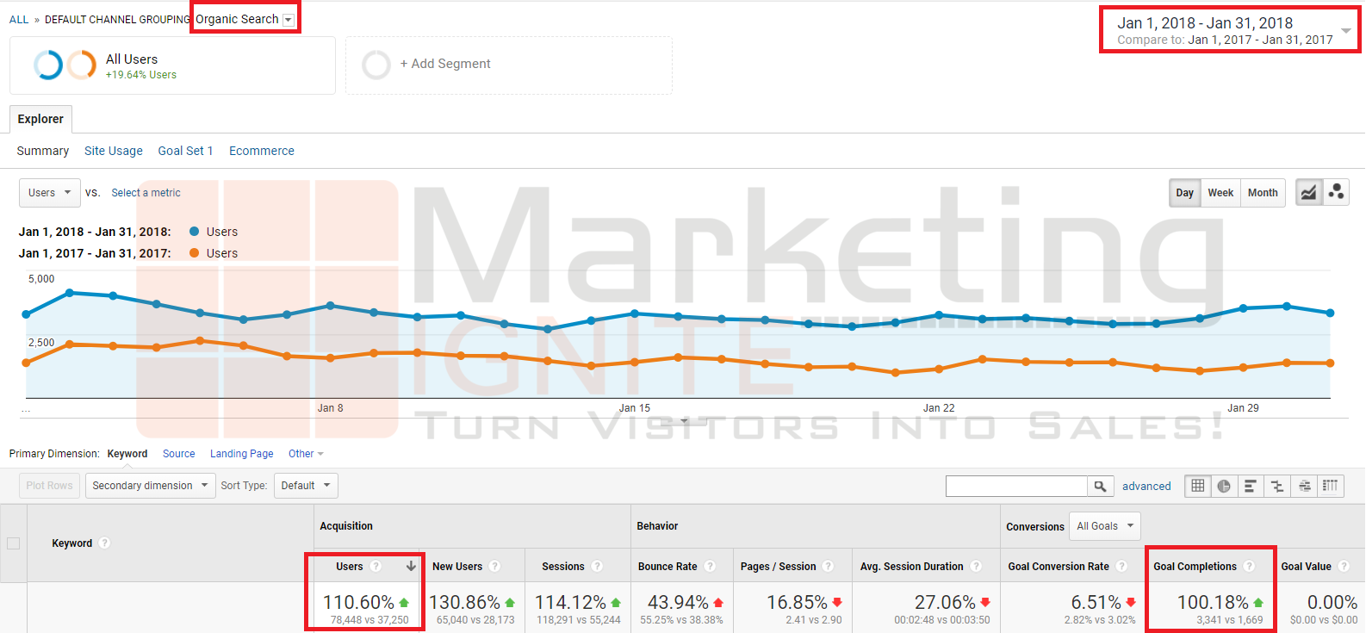Image resolution: width=1366 pixels, height=633 pixels.
Task: Click inside the table search box
Action: point(1016,487)
